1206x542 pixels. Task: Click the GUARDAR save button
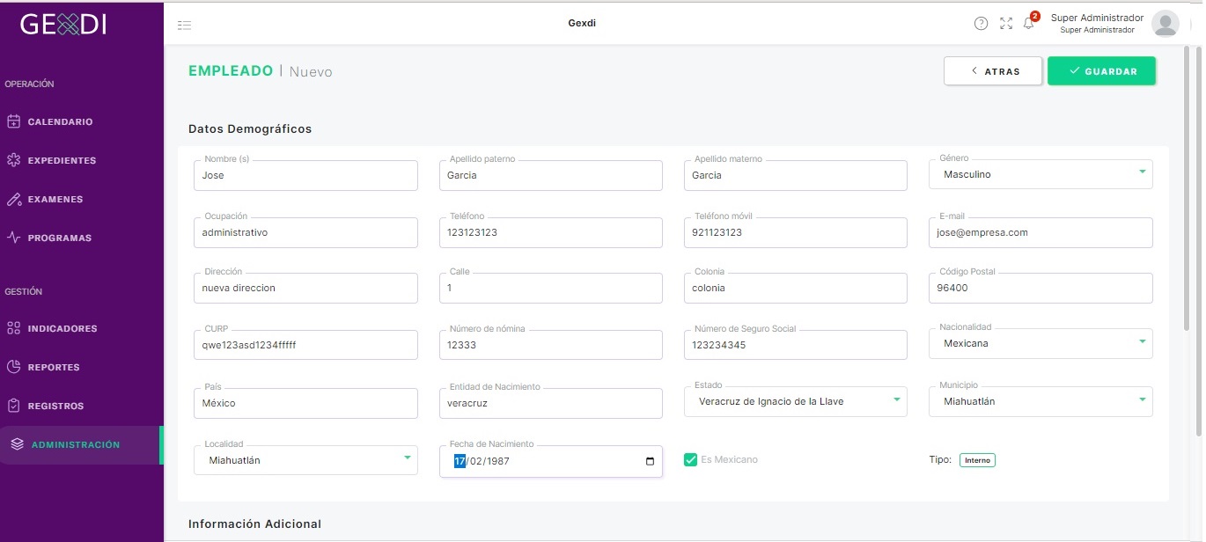(1101, 71)
